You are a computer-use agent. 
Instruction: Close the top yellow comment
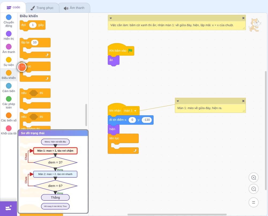click(243, 18)
